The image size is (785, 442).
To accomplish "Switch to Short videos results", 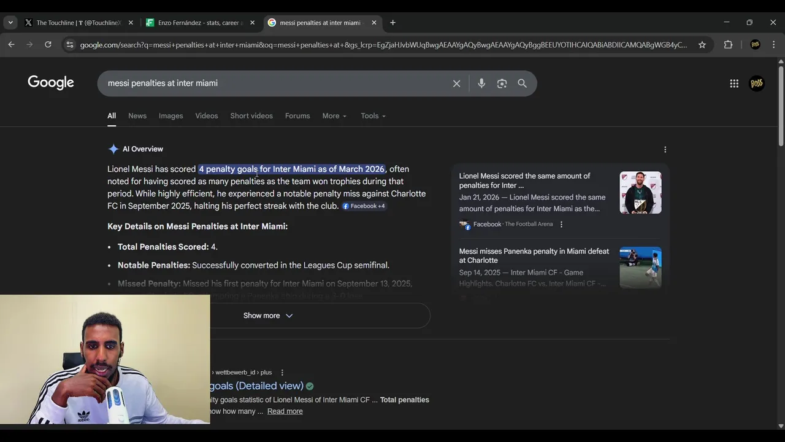I will coord(251,116).
